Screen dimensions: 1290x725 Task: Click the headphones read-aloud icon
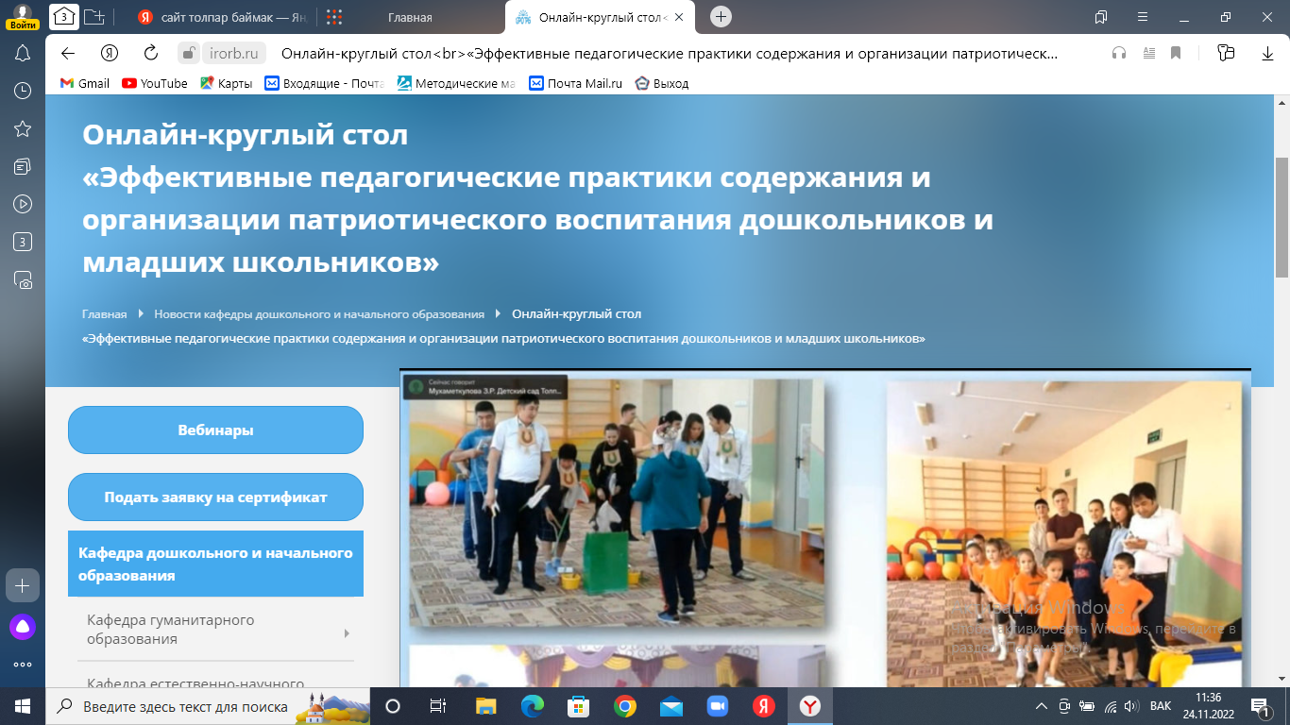1119,53
